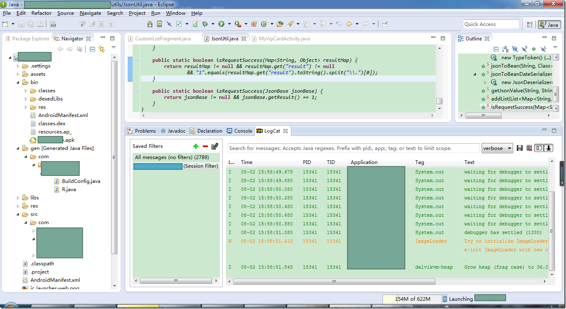Add a new LogCat filter with green plus
The height and width of the screenshot is (309, 566).
(x=195, y=146)
